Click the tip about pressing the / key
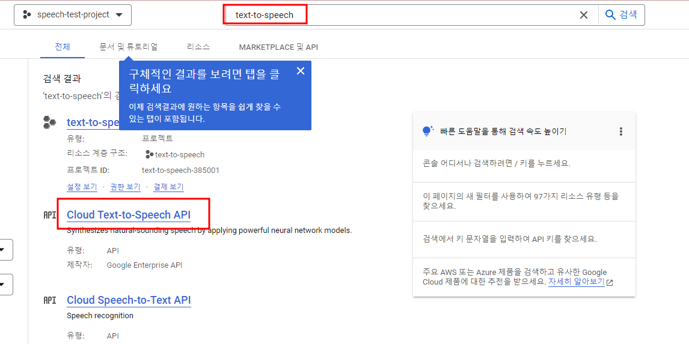Viewport: 689px width, 344px height. tap(497, 163)
